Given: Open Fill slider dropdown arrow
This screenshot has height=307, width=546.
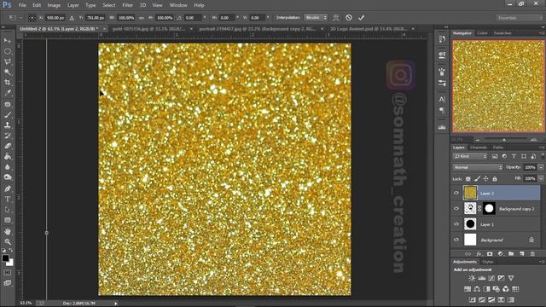Looking at the screenshot, I should click(541, 178).
